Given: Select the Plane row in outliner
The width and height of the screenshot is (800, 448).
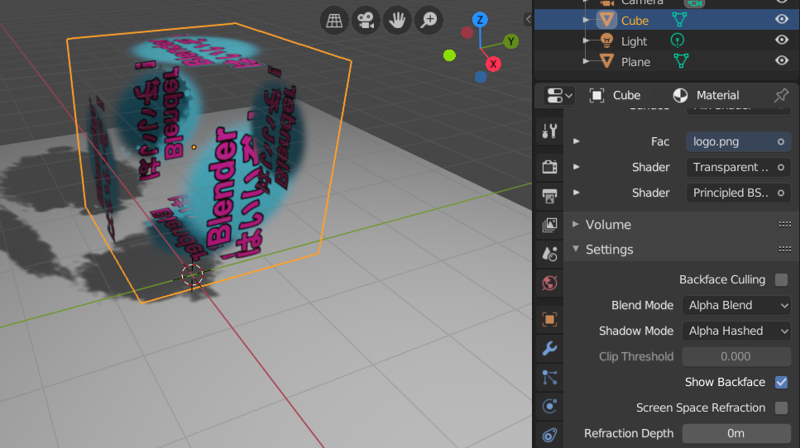Looking at the screenshot, I should (x=667, y=61).
